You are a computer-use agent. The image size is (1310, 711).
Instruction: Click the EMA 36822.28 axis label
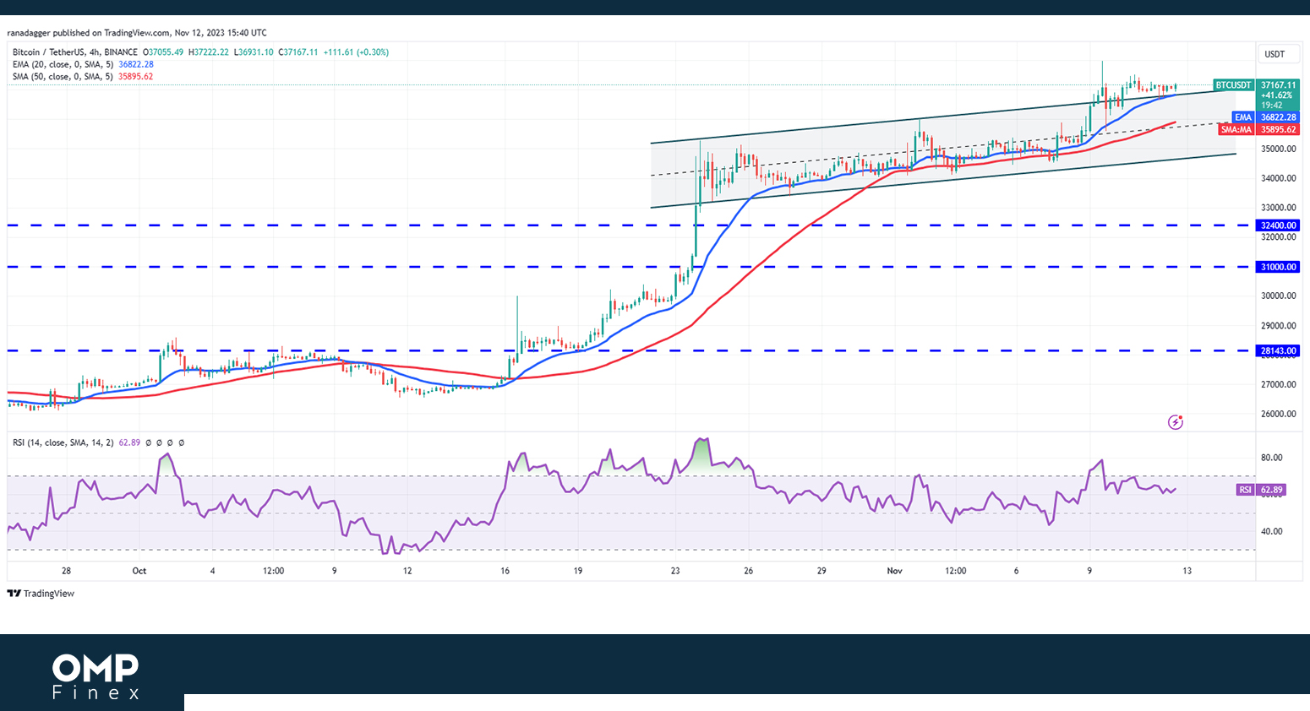tap(1266, 117)
